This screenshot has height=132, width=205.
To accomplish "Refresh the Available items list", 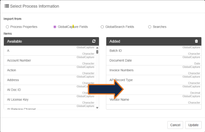I will pos(94,41).
